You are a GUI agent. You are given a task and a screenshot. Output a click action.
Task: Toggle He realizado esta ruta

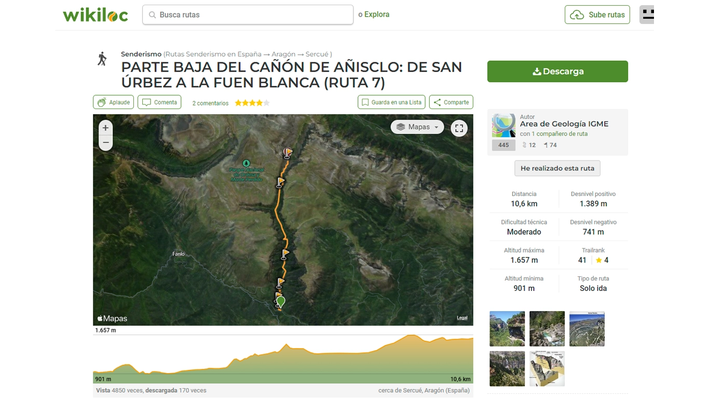[557, 168]
